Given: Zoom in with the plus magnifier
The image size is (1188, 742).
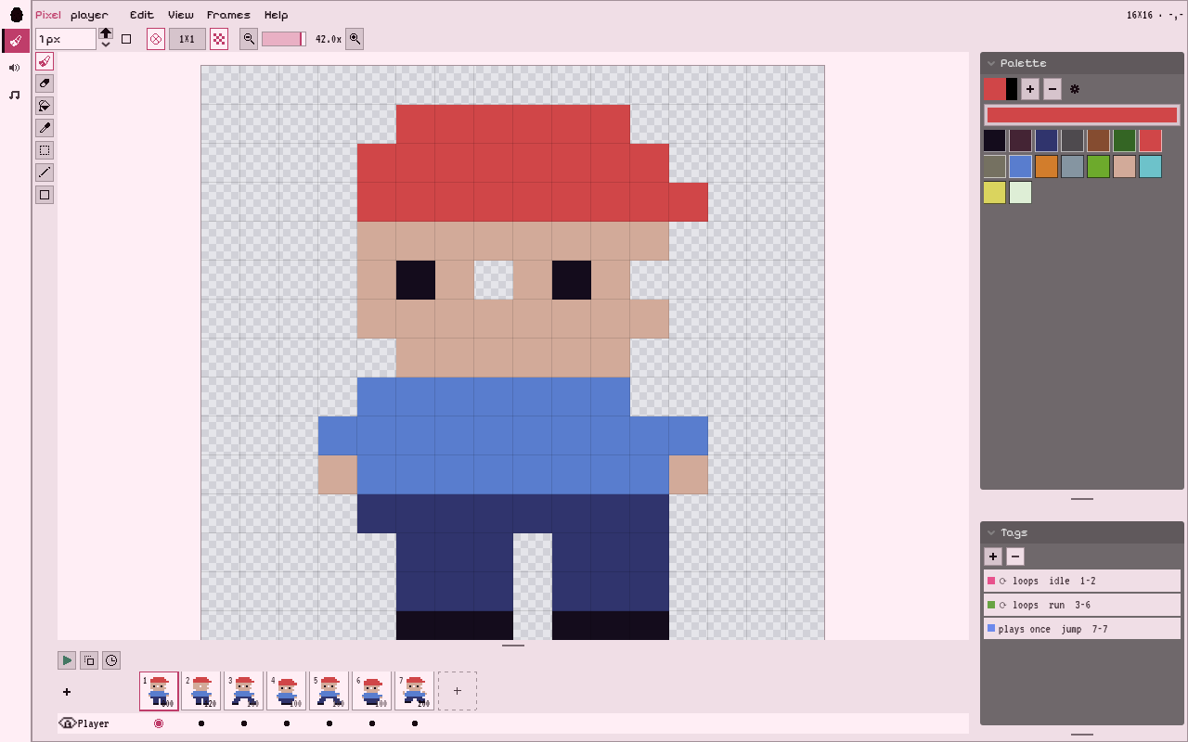Looking at the screenshot, I should tap(355, 39).
